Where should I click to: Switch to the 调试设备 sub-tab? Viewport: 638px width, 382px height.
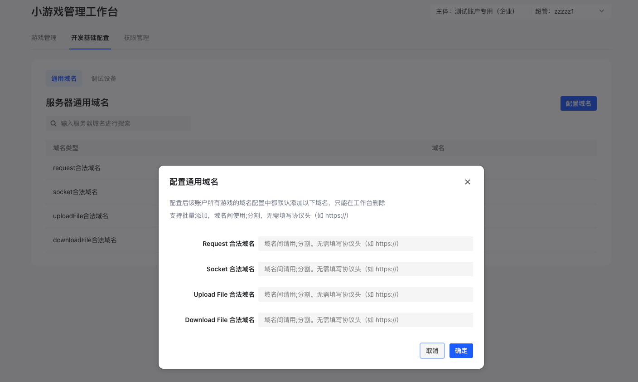click(x=104, y=78)
